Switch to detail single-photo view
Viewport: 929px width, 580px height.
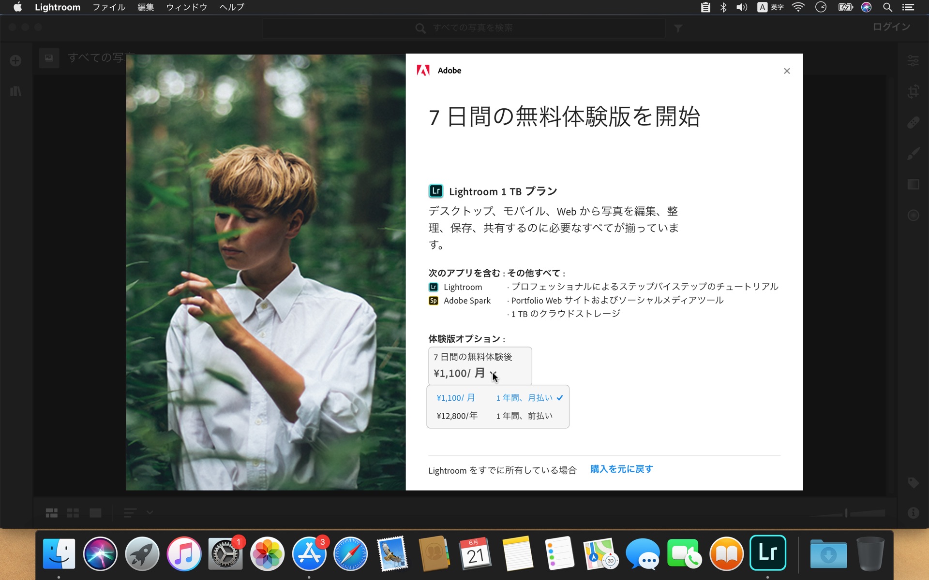(x=95, y=513)
